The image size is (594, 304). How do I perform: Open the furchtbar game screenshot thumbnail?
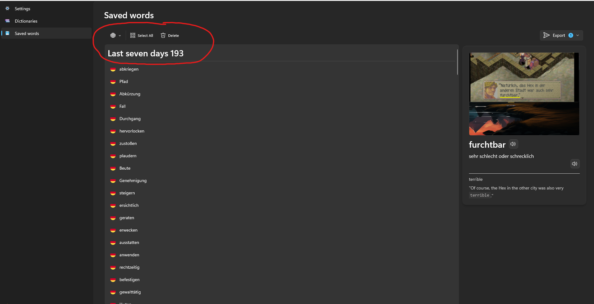[x=524, y=94]
